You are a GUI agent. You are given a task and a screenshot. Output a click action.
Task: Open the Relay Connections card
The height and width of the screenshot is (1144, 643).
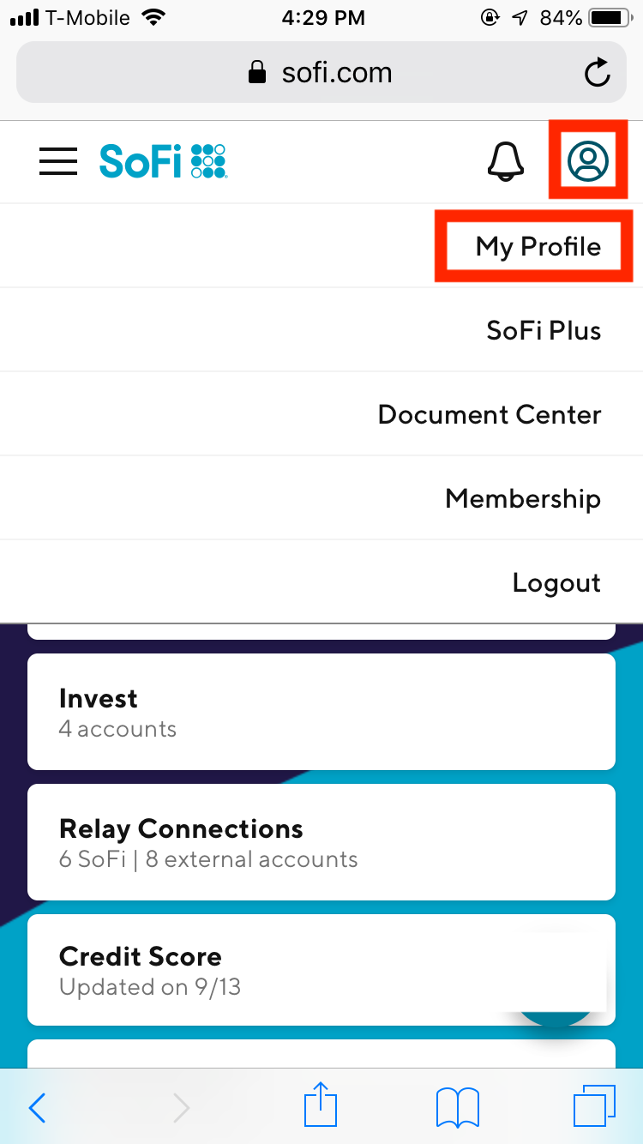pyautogui.click(x=321, y=842)
